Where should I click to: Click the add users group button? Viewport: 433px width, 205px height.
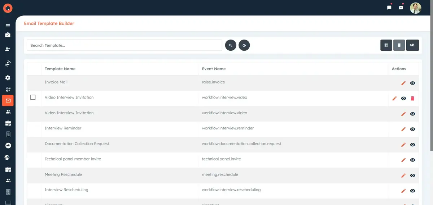(x=412, y=45)
